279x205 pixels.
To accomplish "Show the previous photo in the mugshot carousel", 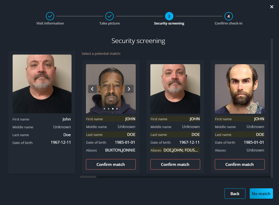I will [x=92, y=89].
